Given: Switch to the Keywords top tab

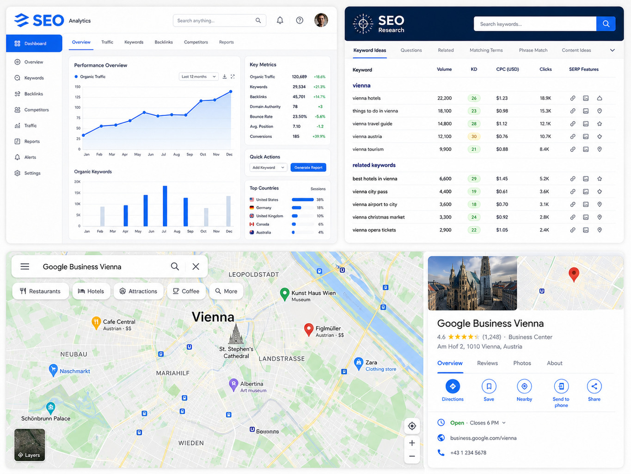Looking at the screenshot, I should pos(134,42).
